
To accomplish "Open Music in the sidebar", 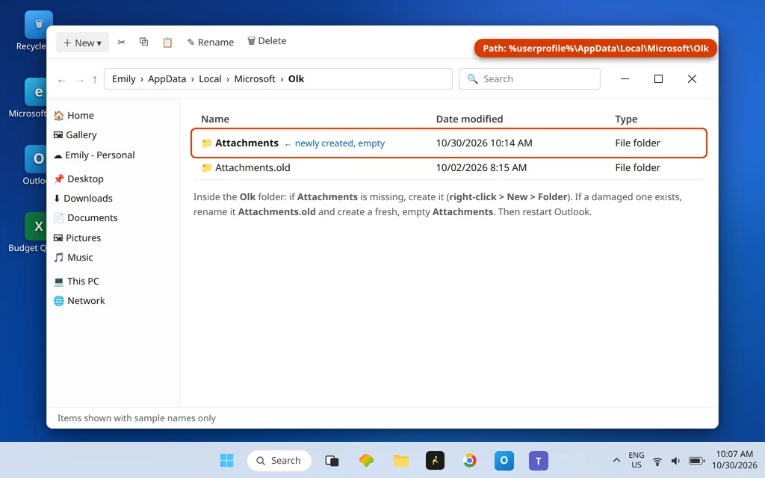I will (73, 258).
